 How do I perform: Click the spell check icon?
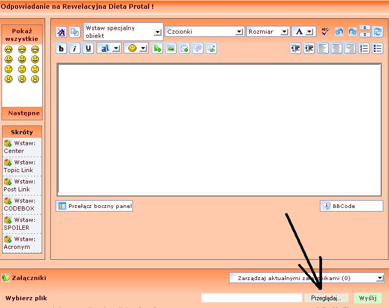[326, 32]
